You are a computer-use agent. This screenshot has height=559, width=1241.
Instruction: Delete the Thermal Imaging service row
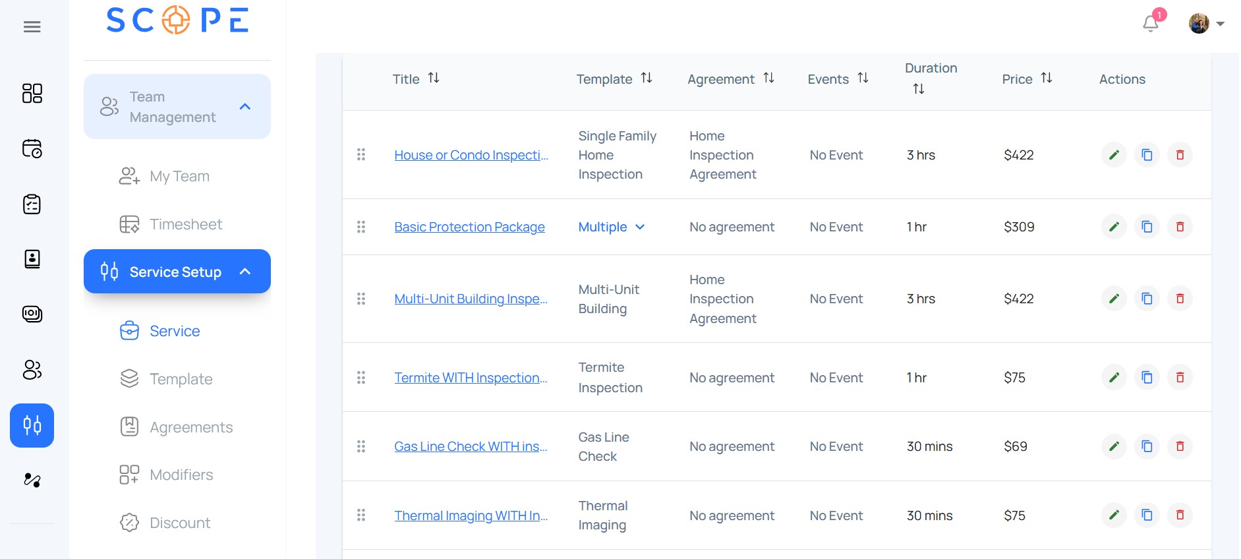pos(1180,515)
